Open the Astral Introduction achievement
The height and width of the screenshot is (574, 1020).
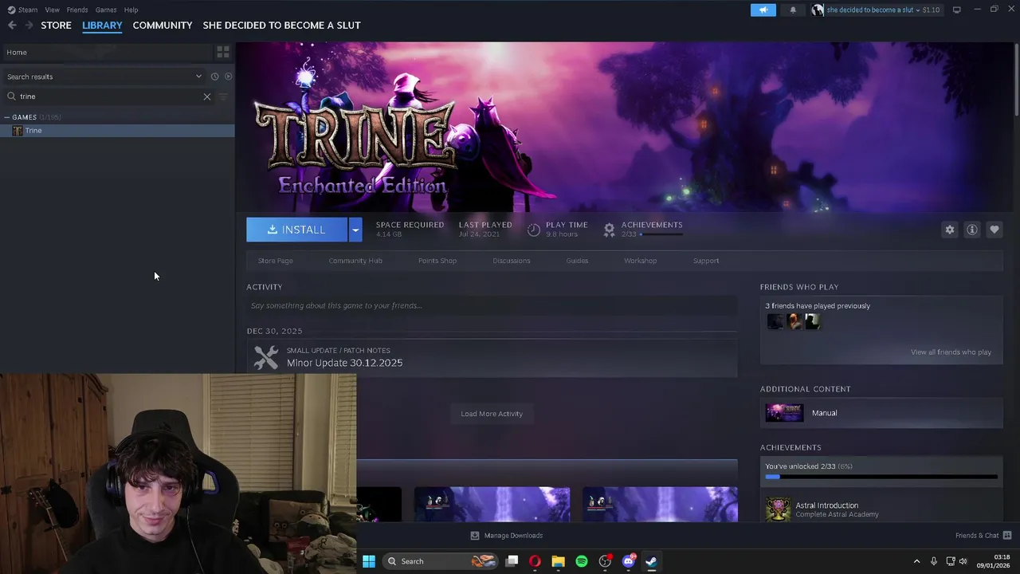point(881,509)
